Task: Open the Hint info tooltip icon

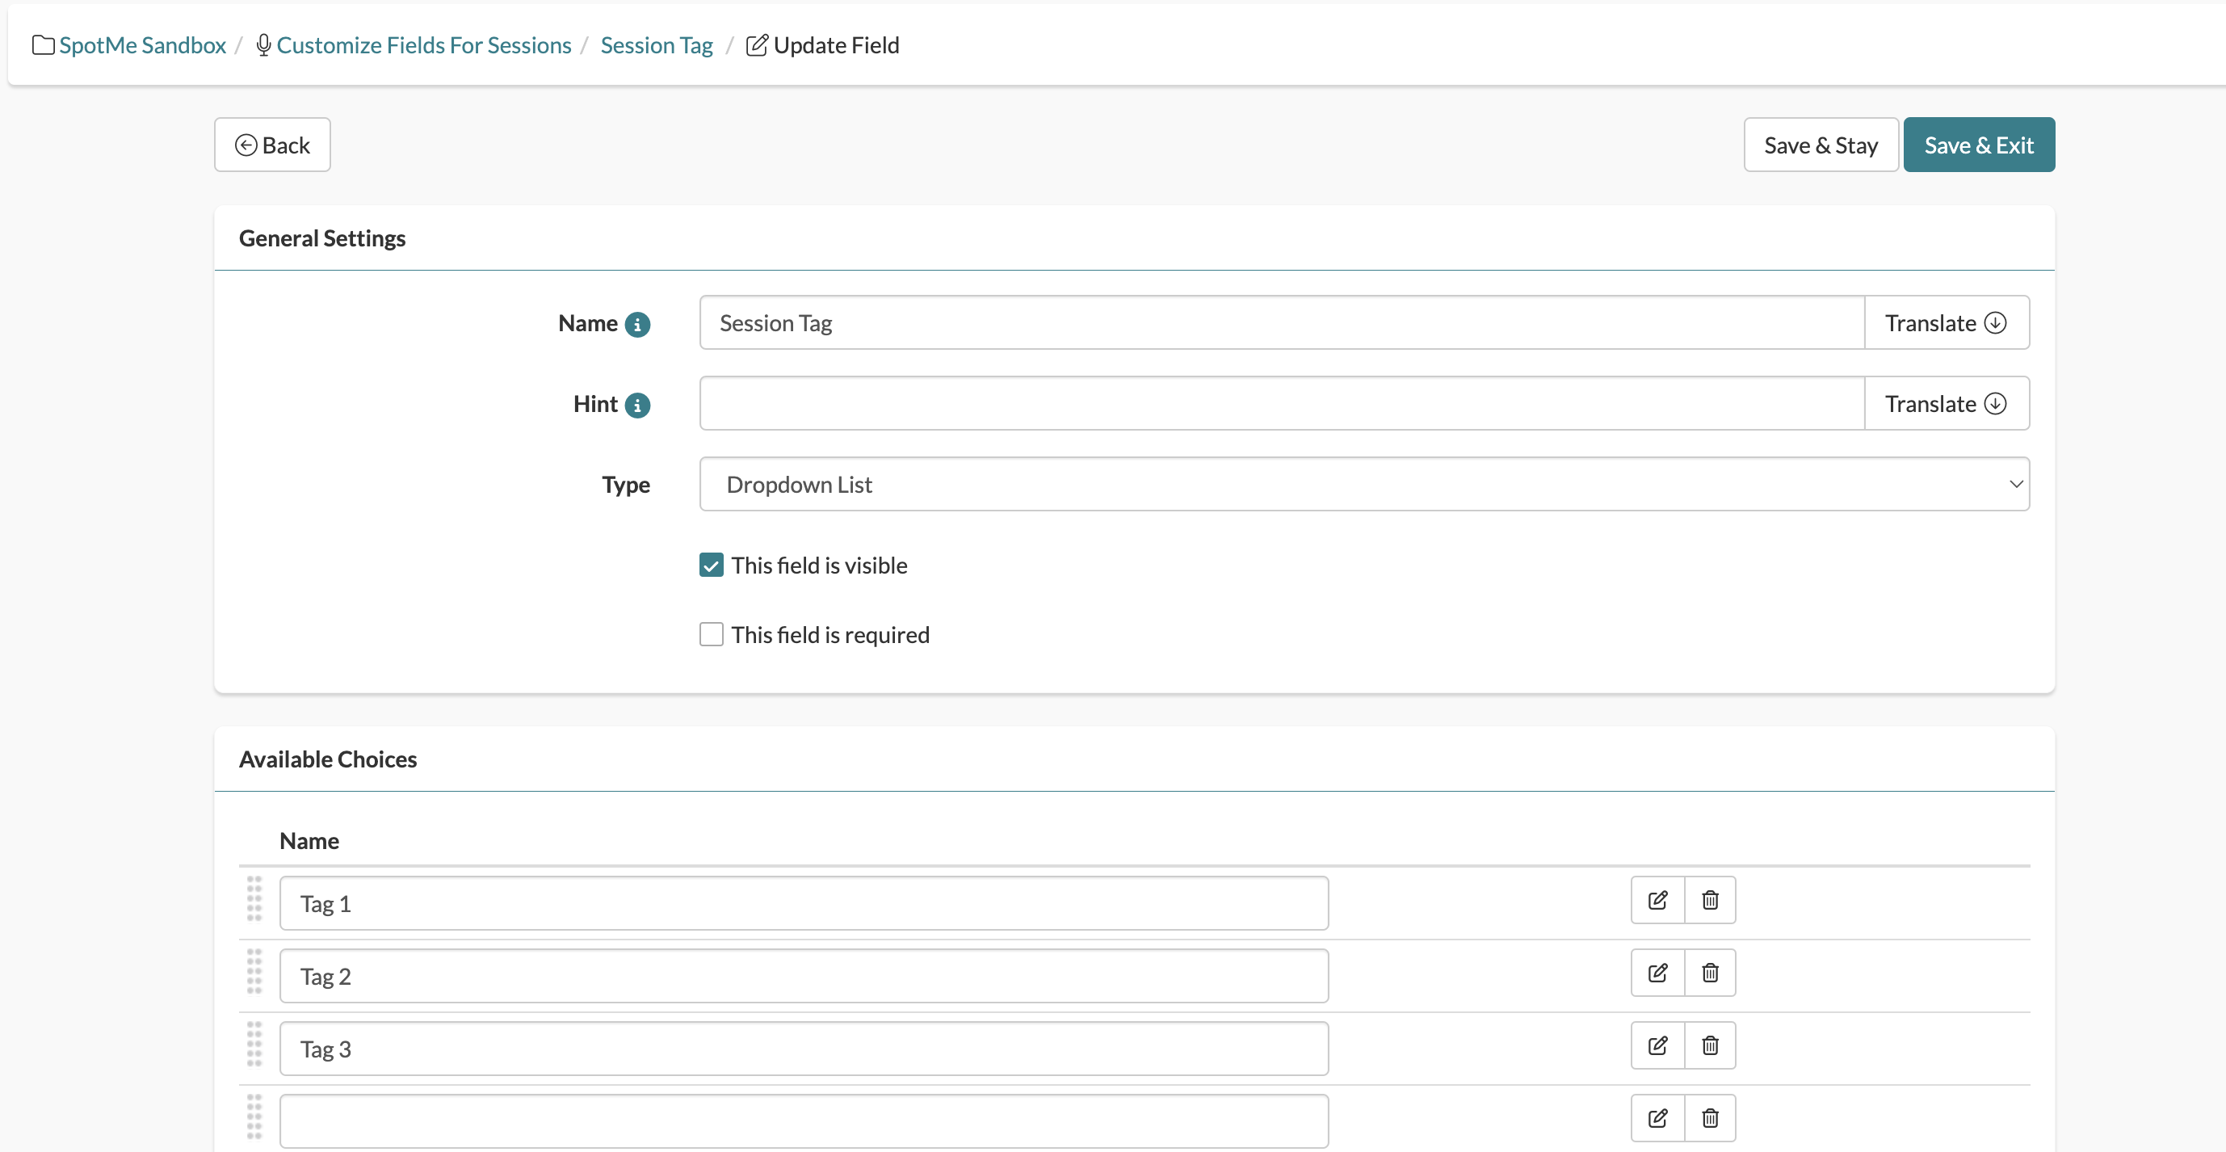Action: click(x=638, y=405)
